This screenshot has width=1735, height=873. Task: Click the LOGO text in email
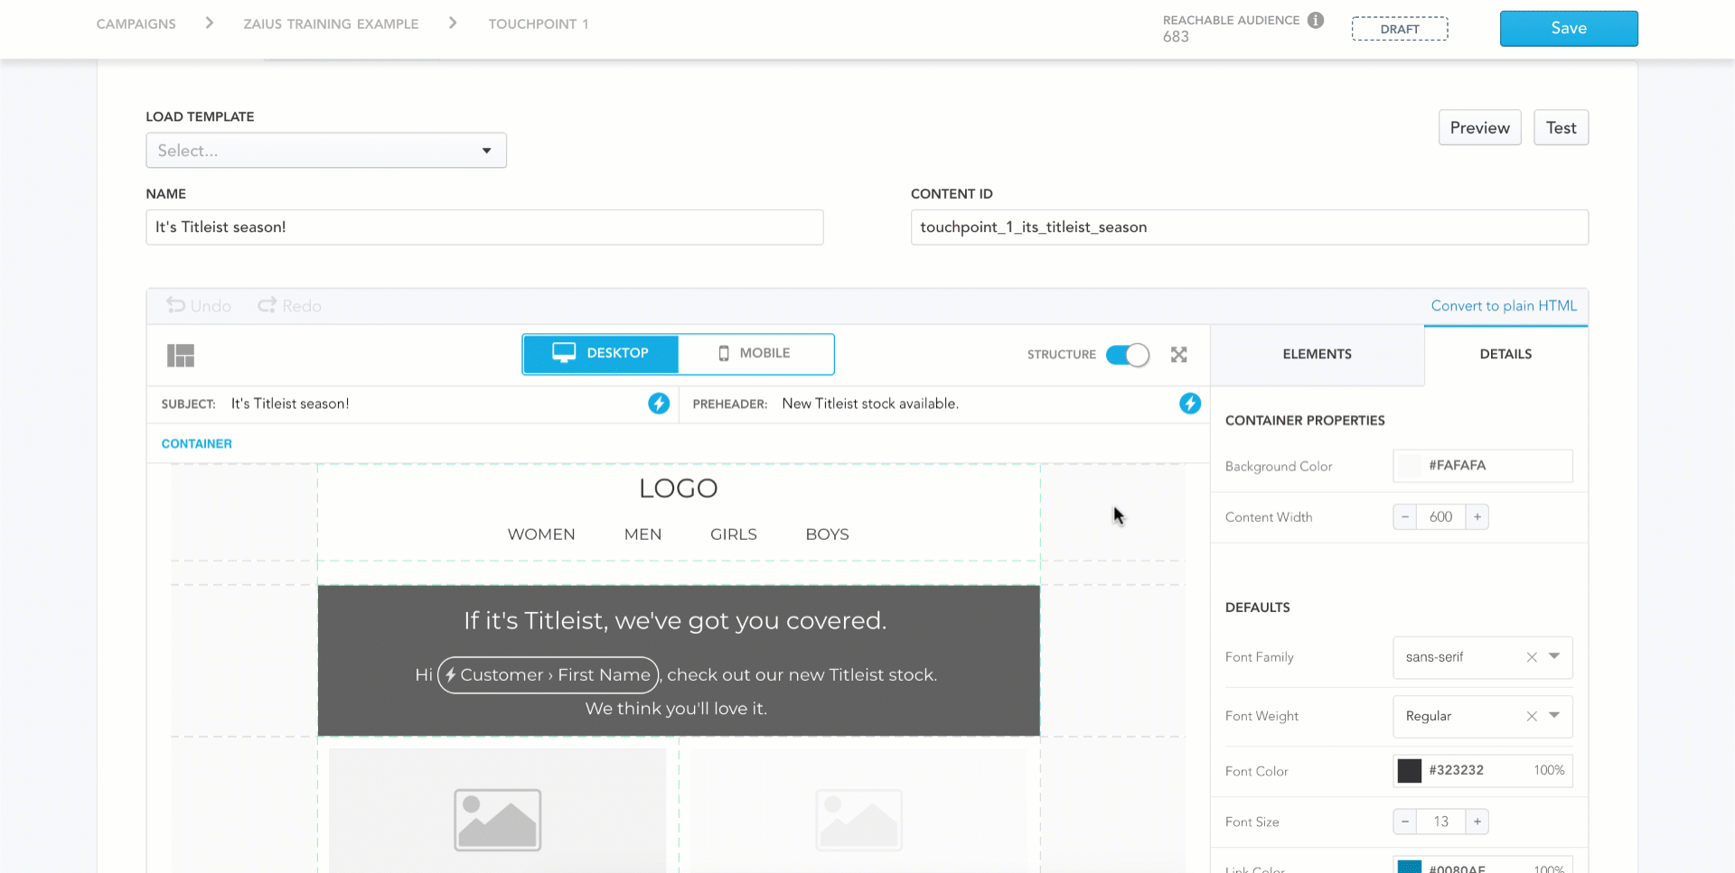tap(678, 488)
